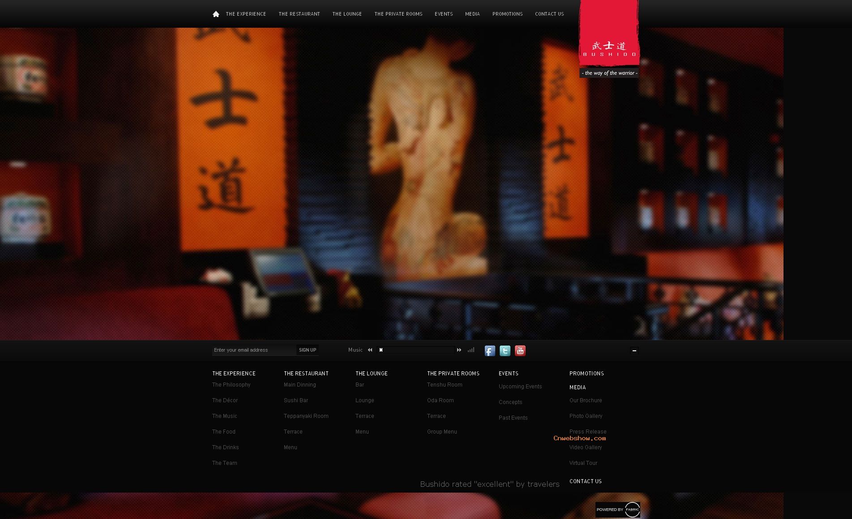Viewport: 852px width, 519px height.
Task: Open Concepts footer link
Action: tap(510, 402)
